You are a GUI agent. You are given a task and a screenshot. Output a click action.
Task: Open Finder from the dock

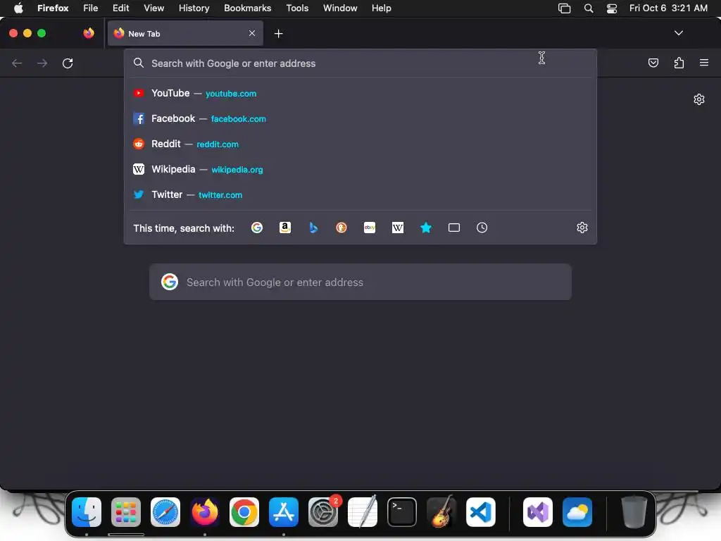point(87,512)
